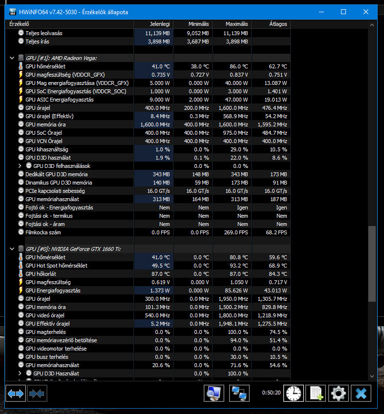
Task: Click the 1,950.0 MHz maximum clock value
Action: 233,299
